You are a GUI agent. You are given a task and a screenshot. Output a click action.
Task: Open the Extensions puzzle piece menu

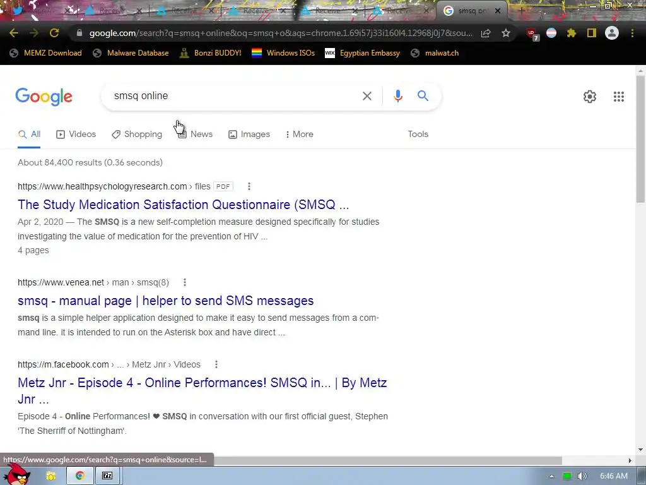click(572, 33)
